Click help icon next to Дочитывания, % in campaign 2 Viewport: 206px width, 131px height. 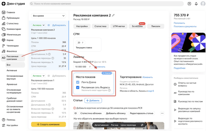point(49,54)
